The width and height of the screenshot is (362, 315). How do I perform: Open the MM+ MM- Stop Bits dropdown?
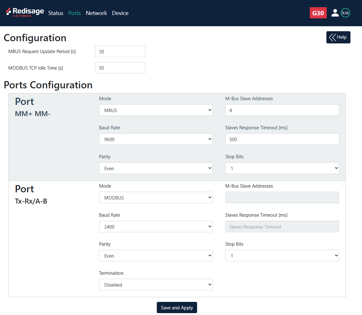(x=282, y=168)
